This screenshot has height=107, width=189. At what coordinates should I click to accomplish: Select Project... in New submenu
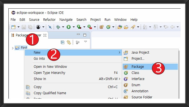tap(150, 59)
